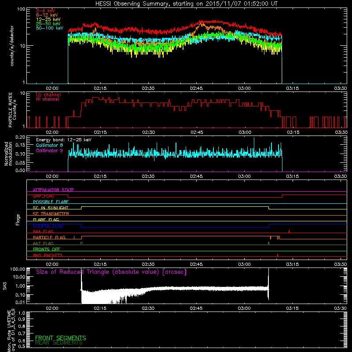Image resolution: width=352 pixels, height=352 pixels.
Task: Select the 3-6 keV legend label
Action: 46,11
